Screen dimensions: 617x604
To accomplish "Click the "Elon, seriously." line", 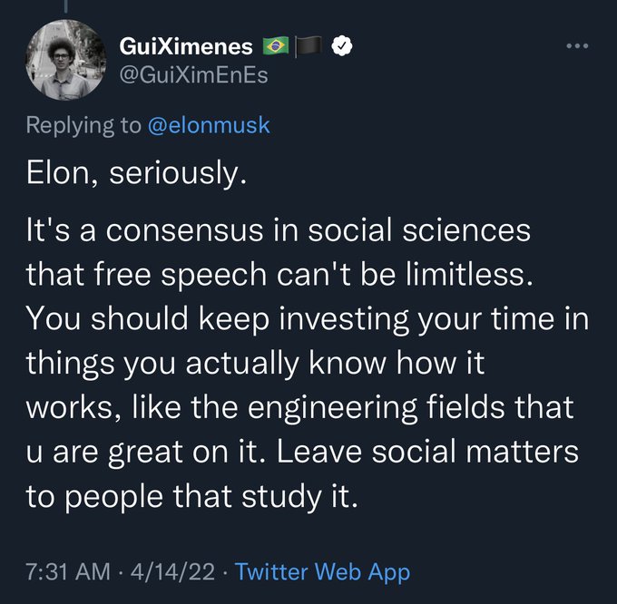I will [x=135, y=172].
